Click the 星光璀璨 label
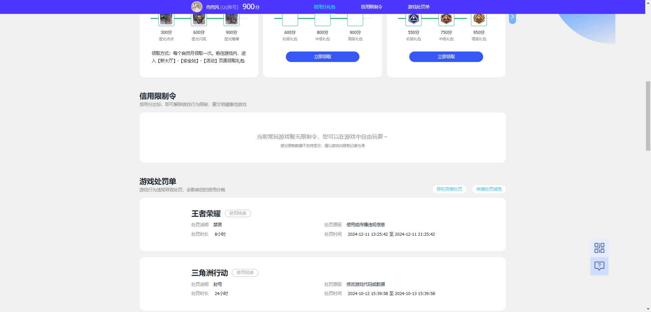 click(232, 39)
